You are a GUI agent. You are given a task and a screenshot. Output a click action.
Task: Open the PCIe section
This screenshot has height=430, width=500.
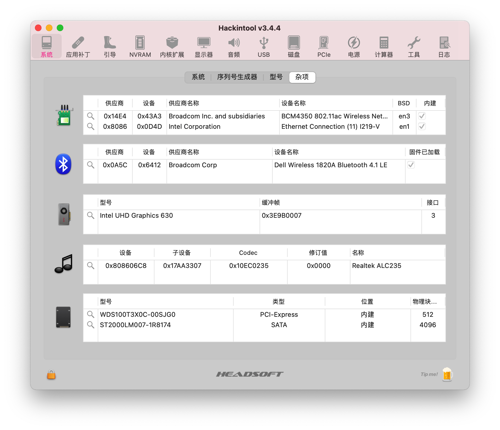click(x=324, y=47)
